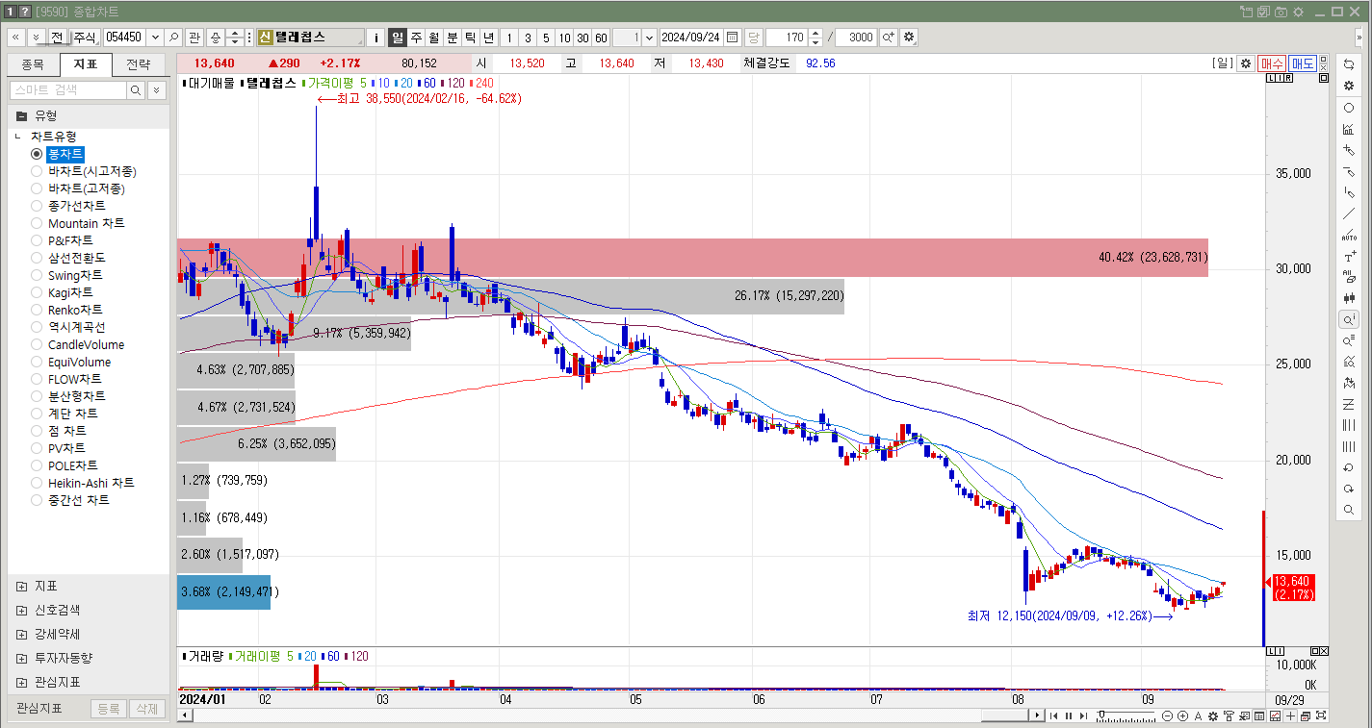Viewport: 1372px width, 728px height.
Task: Select the 분 minute period button
Action: (453, 38)
